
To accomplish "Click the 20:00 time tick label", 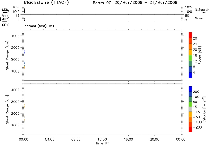I will coord(155,140).
